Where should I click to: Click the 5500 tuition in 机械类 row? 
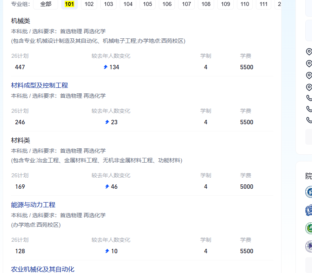coord(246,67)
